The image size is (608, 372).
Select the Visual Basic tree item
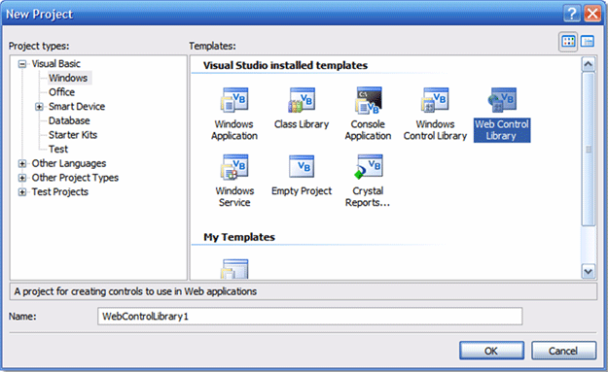55,64
